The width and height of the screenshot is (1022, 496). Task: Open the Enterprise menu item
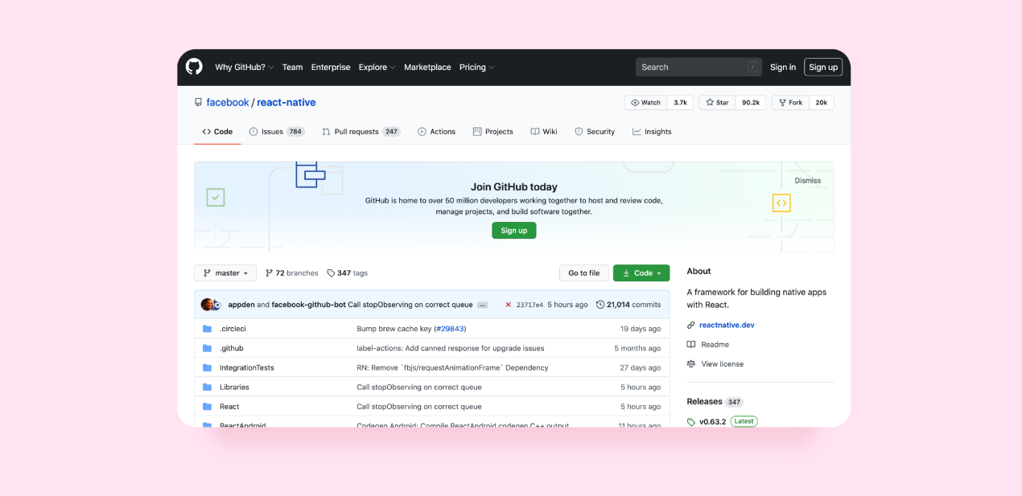(331, 68)
